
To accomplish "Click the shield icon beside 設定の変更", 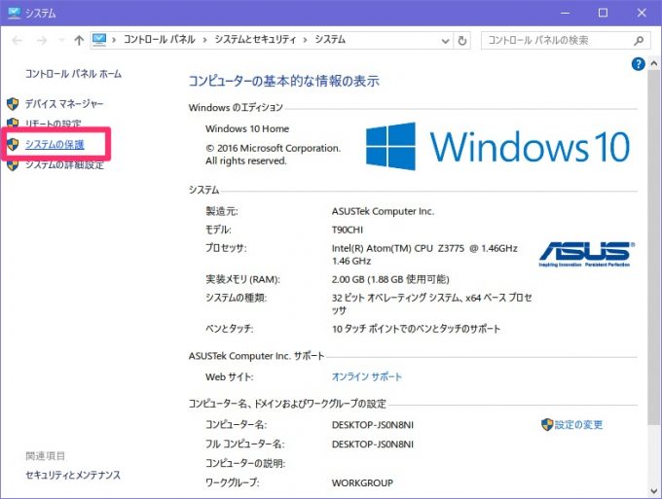I will coord(547,425).
